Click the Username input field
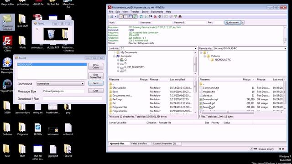 coord(162,22)
